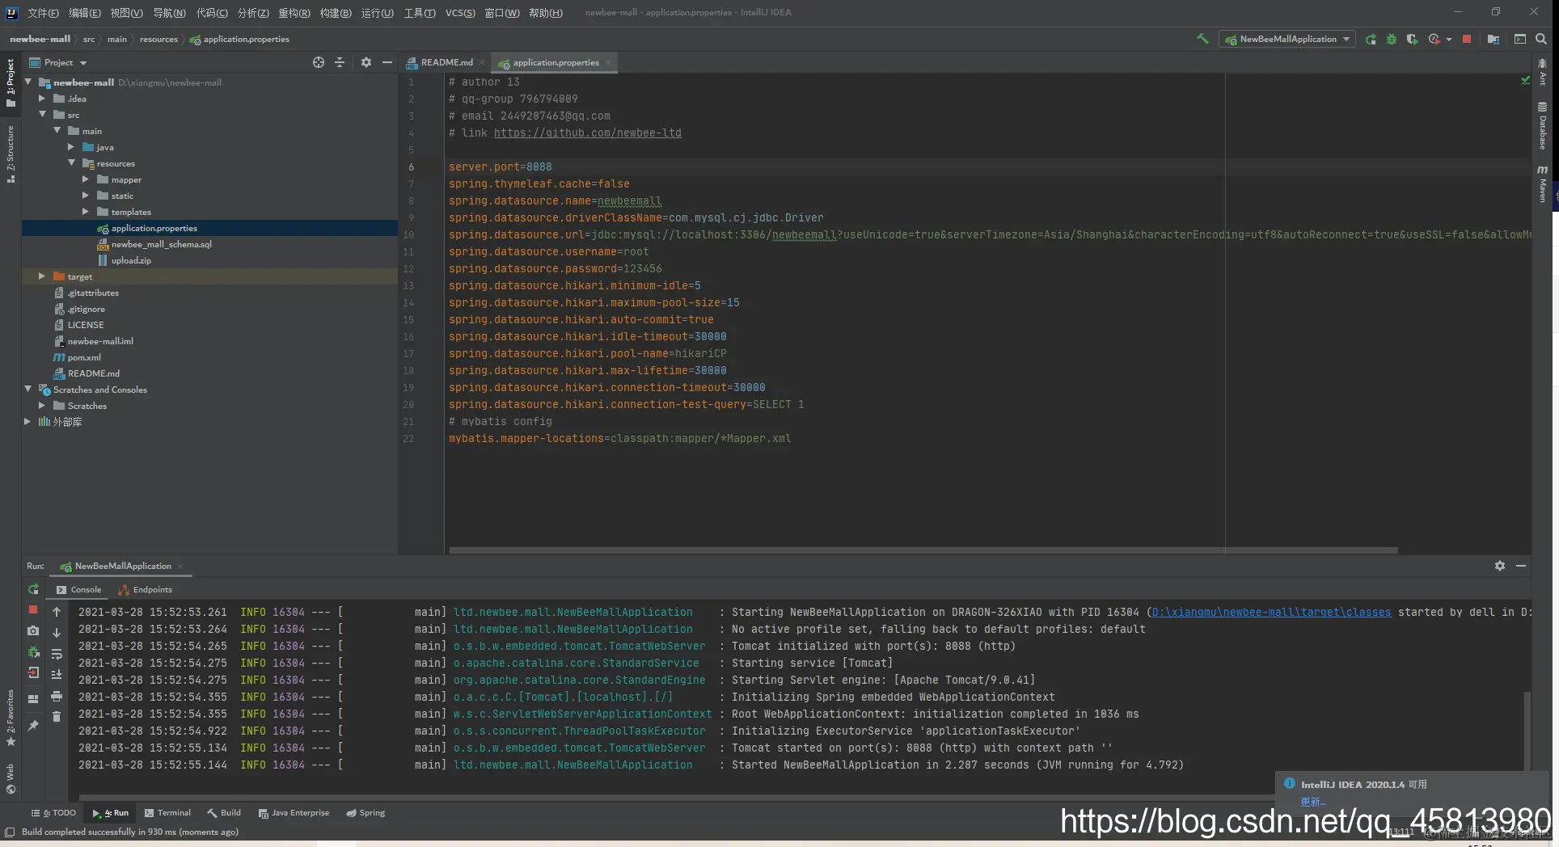
Task: Open NewBeeMallApplication run configuration dropdown
Action: 1287,39
